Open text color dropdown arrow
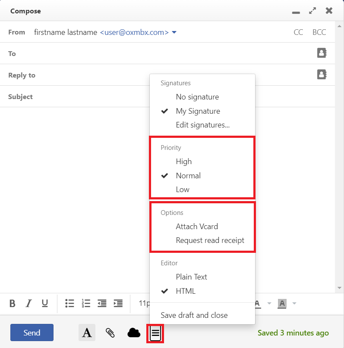344x348 pixels. click(269, 303)
